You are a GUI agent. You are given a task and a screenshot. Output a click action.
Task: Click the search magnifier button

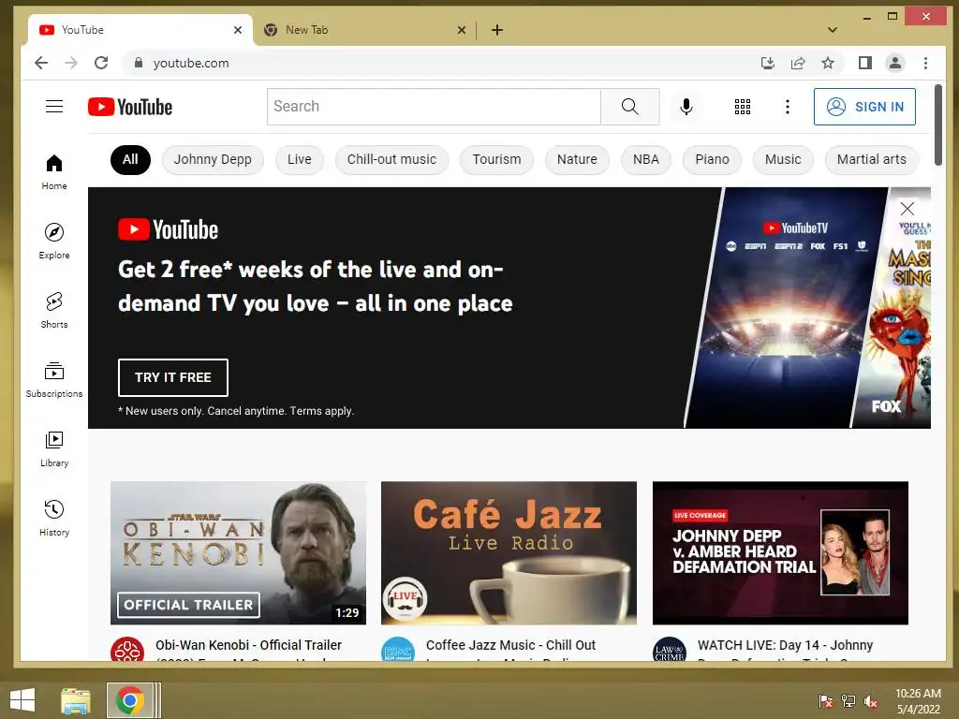pos(630,107)
